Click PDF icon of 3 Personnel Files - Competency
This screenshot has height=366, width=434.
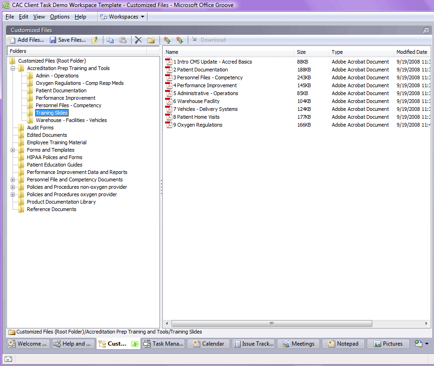[169, 77]
